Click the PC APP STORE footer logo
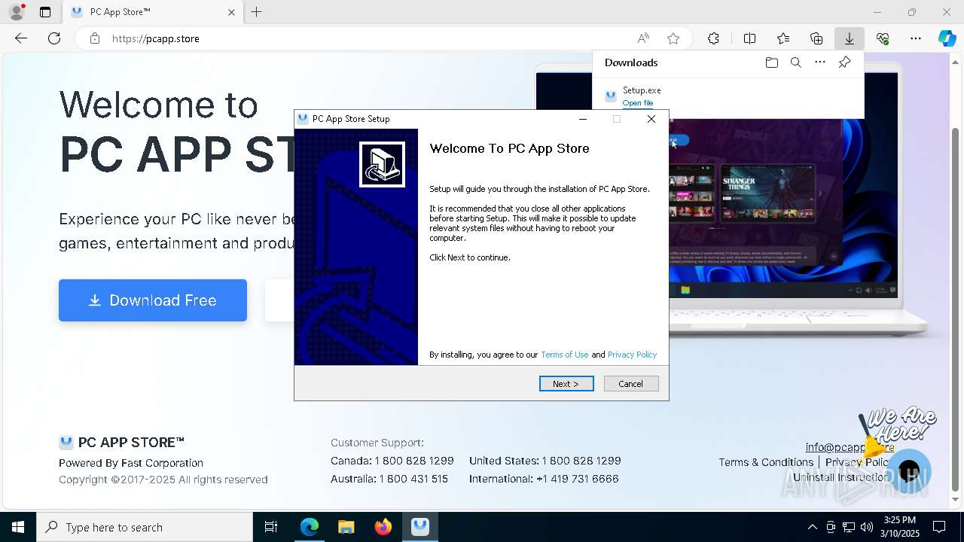This screenshot has height=542, width=964. 122,443
